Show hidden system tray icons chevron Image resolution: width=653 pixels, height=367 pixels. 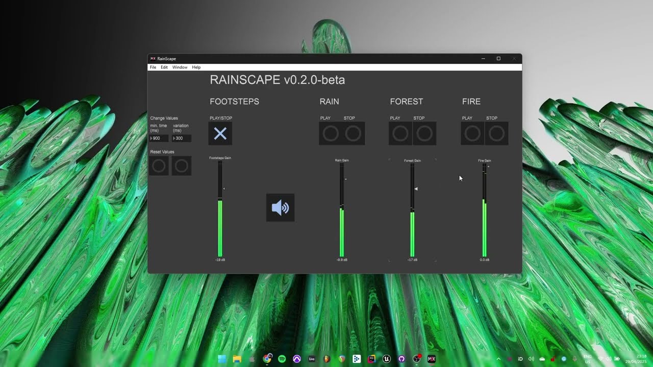[498, 359]
